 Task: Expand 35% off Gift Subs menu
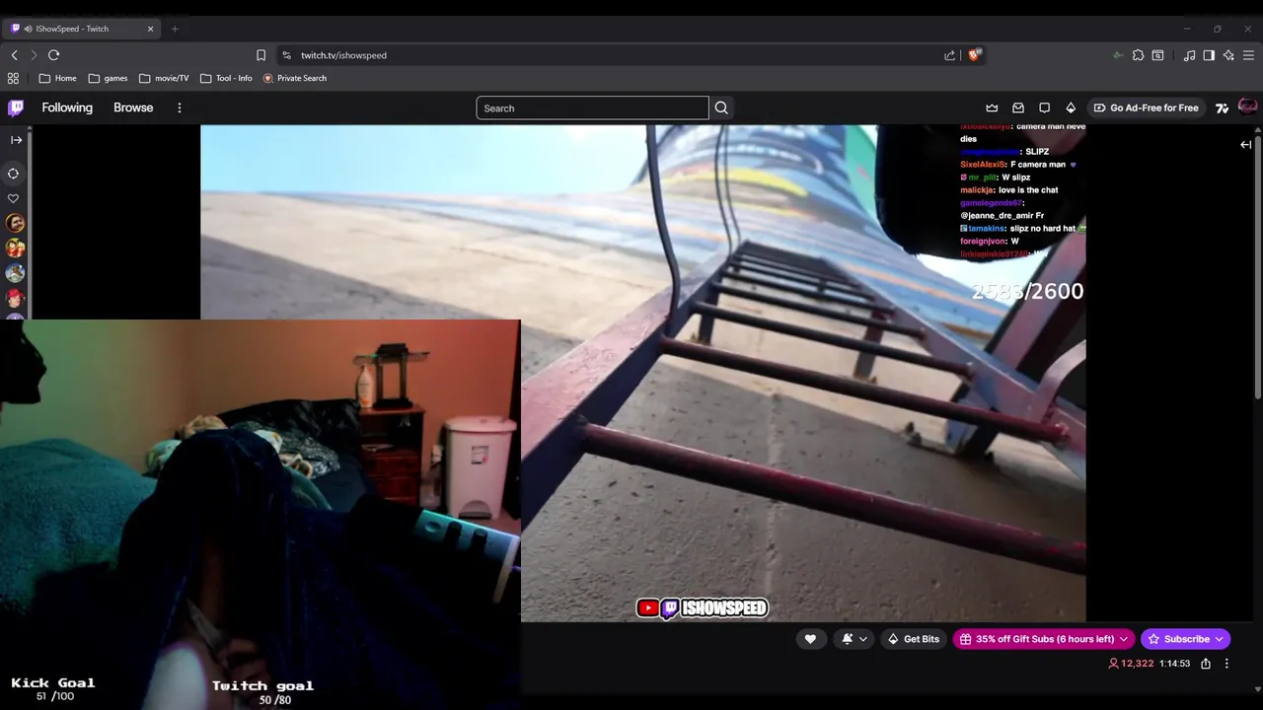point(1044,639)
